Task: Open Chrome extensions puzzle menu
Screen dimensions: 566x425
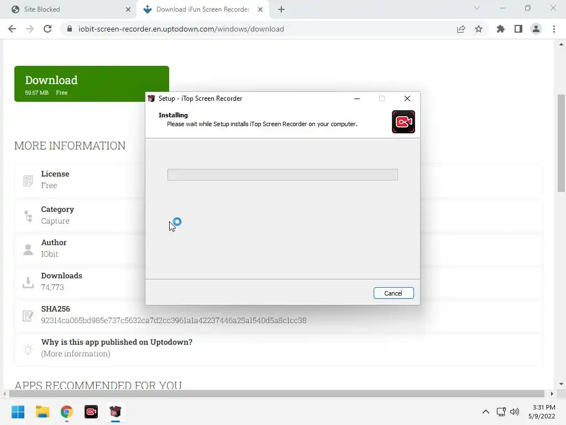Action: tap(501, 29)
